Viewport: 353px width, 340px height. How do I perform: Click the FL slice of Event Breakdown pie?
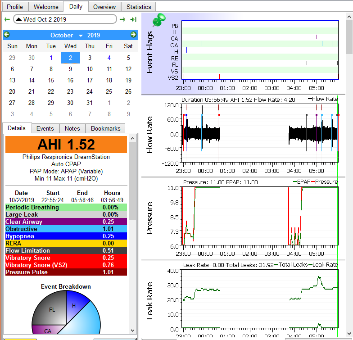click(52, 310)
